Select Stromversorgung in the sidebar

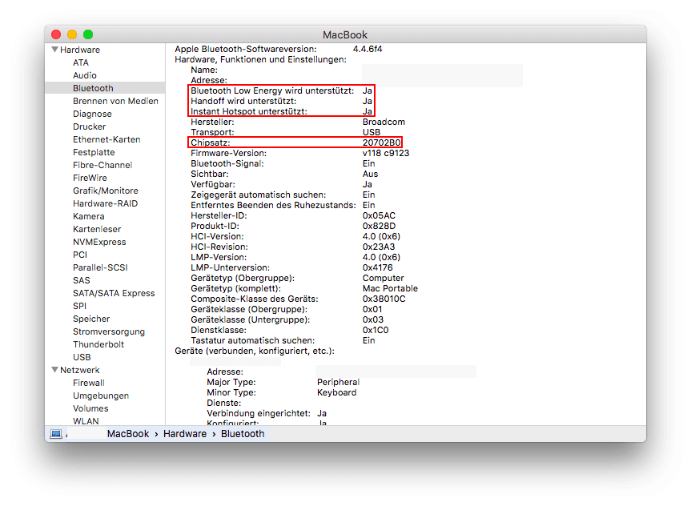tap(109, 331)
